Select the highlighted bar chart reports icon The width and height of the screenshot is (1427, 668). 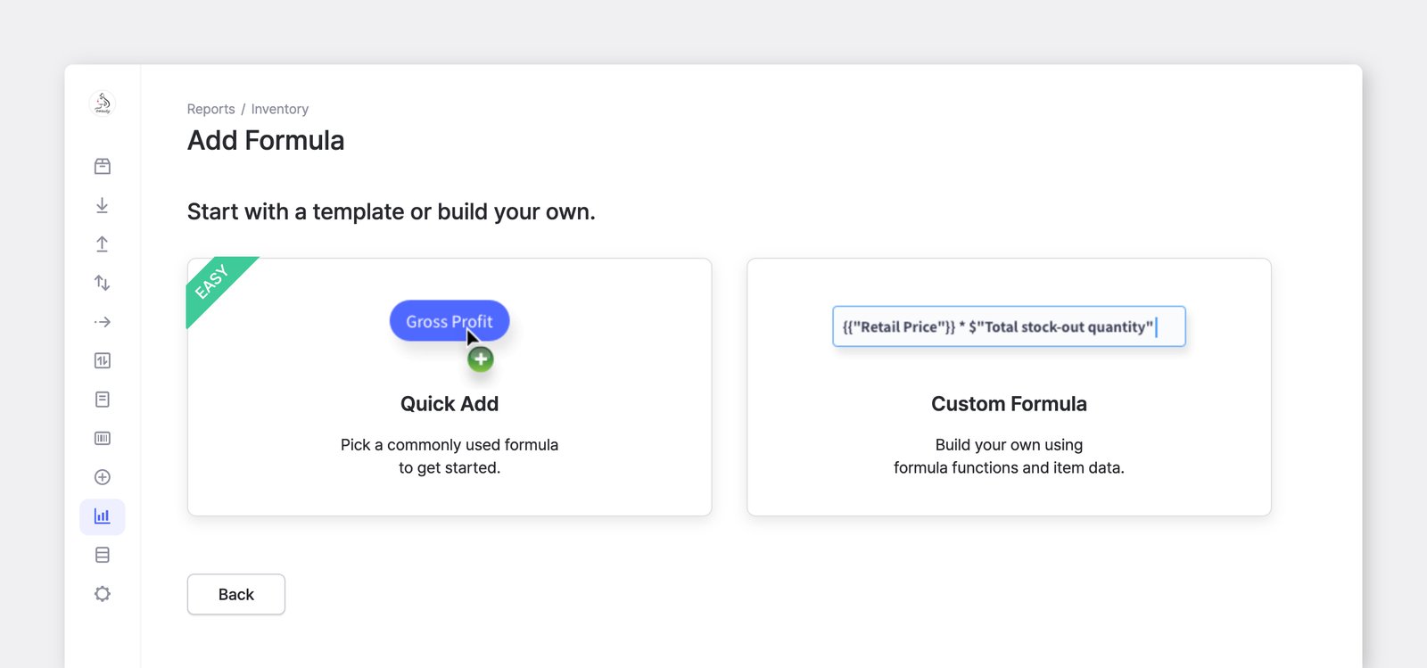[103, 516]
